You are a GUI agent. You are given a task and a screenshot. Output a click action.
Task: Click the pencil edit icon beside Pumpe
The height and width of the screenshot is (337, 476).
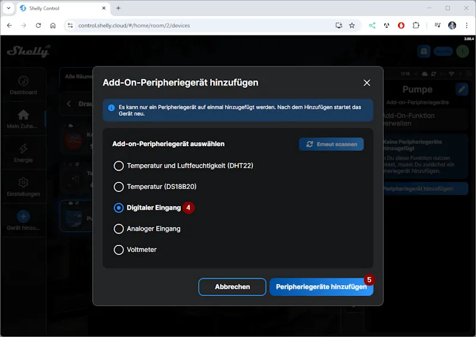[462, 89]
